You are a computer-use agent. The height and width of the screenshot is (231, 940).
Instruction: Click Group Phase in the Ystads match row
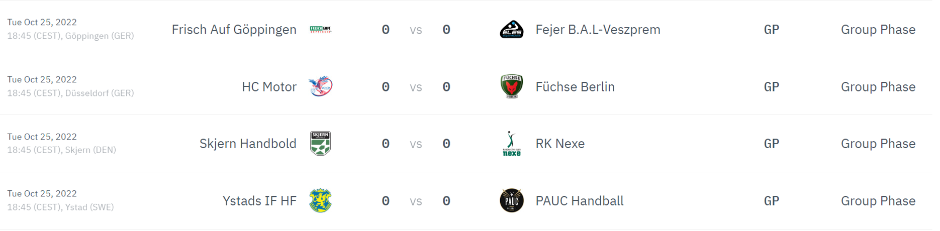pos(878,201)
